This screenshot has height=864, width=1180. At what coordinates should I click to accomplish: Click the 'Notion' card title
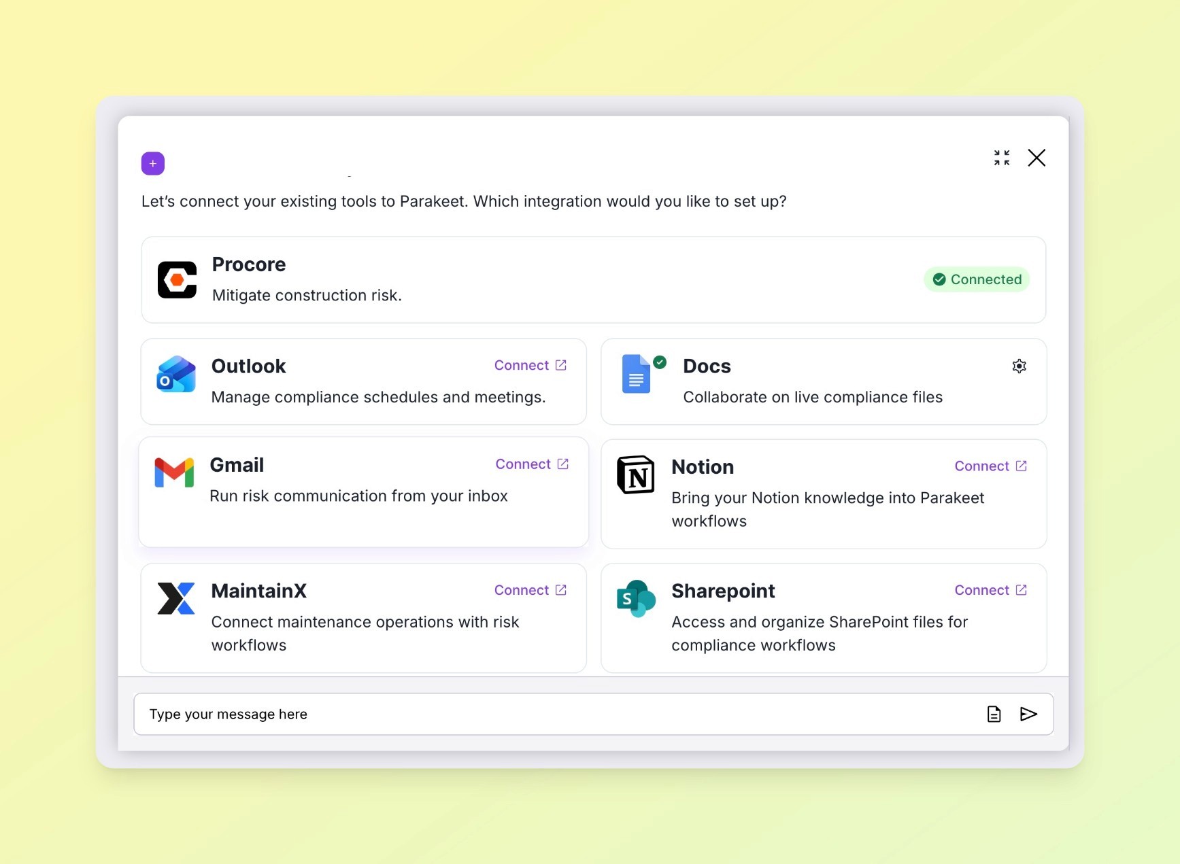(x=703, y=467)
